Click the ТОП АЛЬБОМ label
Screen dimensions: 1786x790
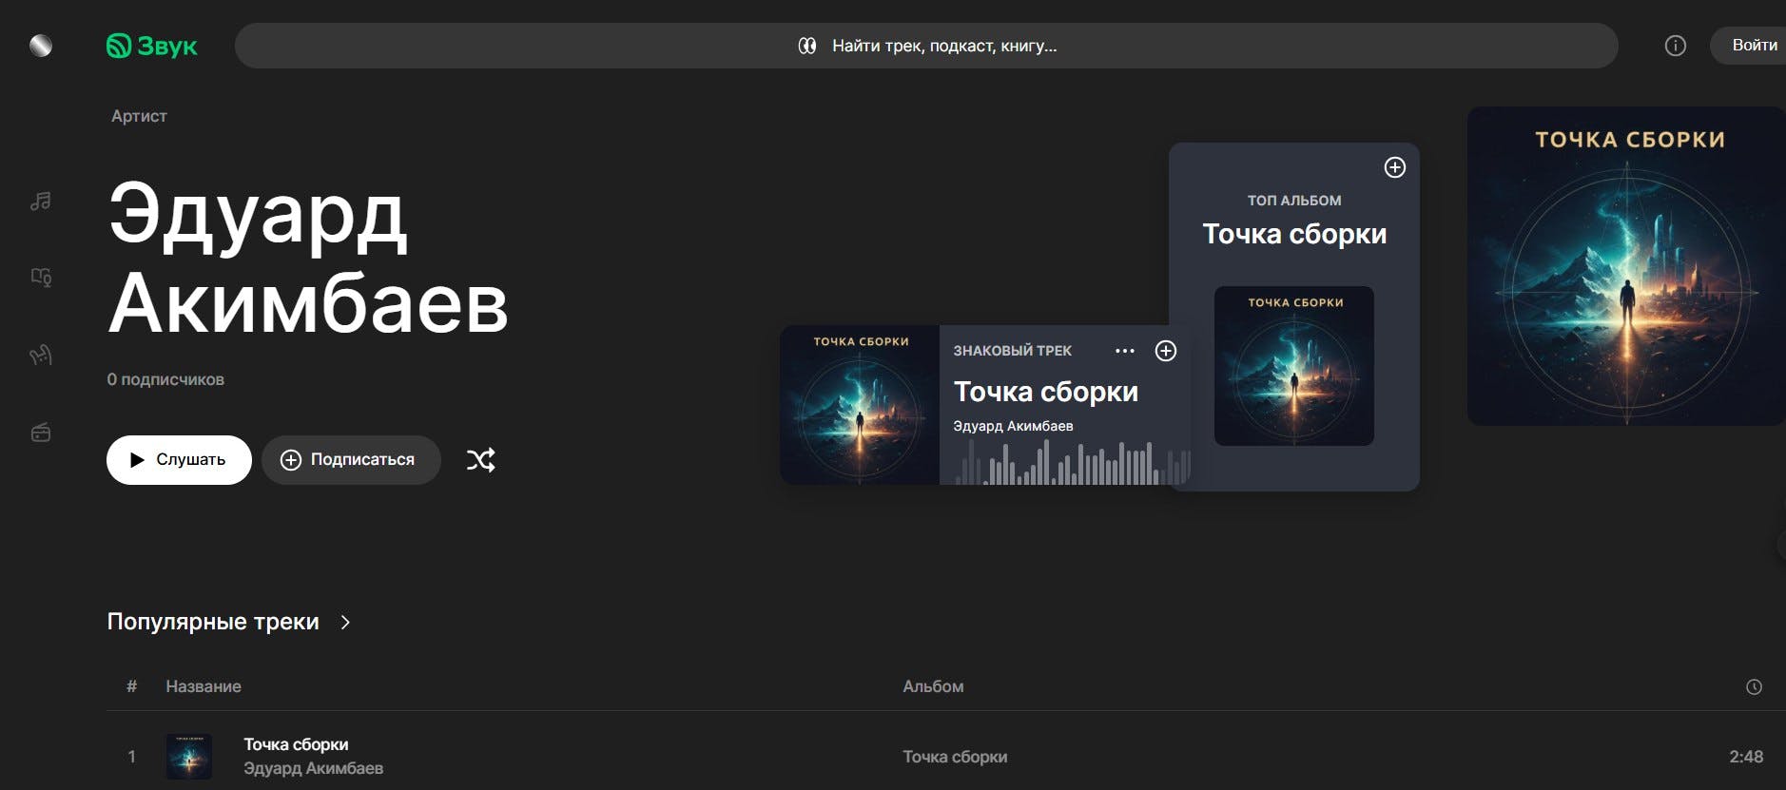[1294, 201]
